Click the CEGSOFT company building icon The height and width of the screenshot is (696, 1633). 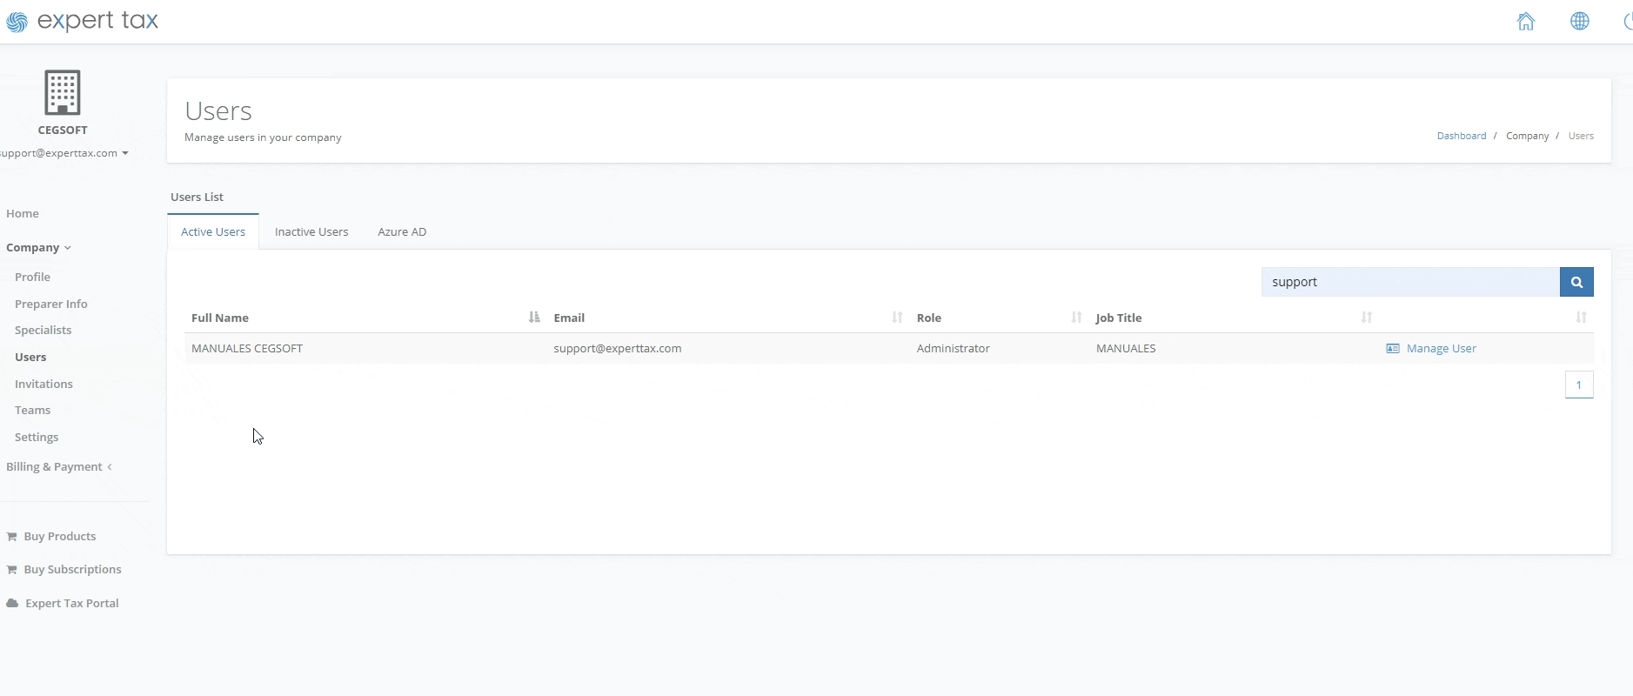click(x=62, y=92)
